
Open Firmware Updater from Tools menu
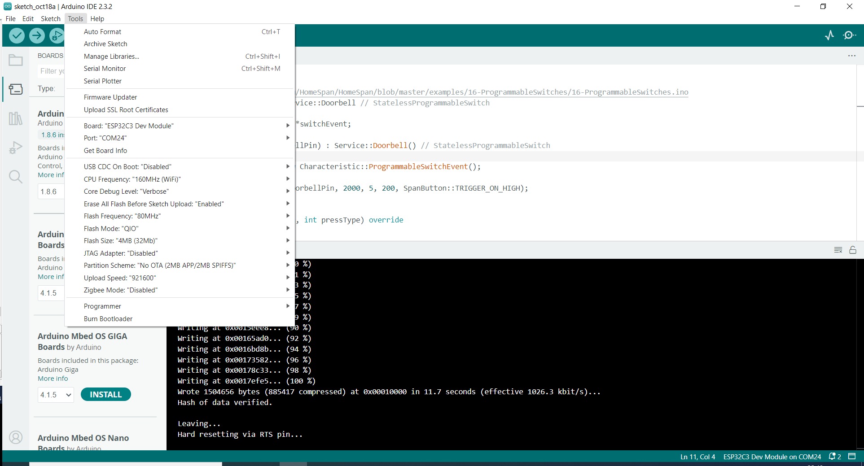pyautogui.click(x=180, y=97)
